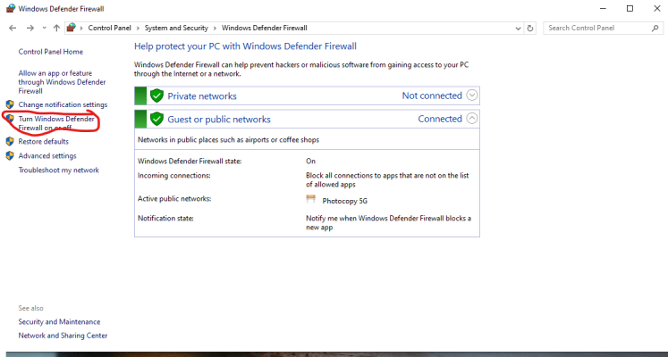Click the Control Panel icon in address bar

click(72, 28)
